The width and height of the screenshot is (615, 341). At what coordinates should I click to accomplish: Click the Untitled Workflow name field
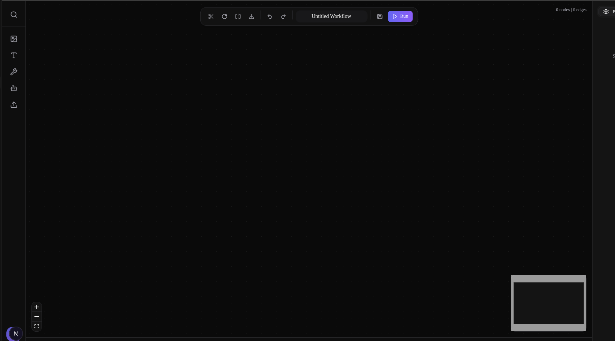pos(331,16)
